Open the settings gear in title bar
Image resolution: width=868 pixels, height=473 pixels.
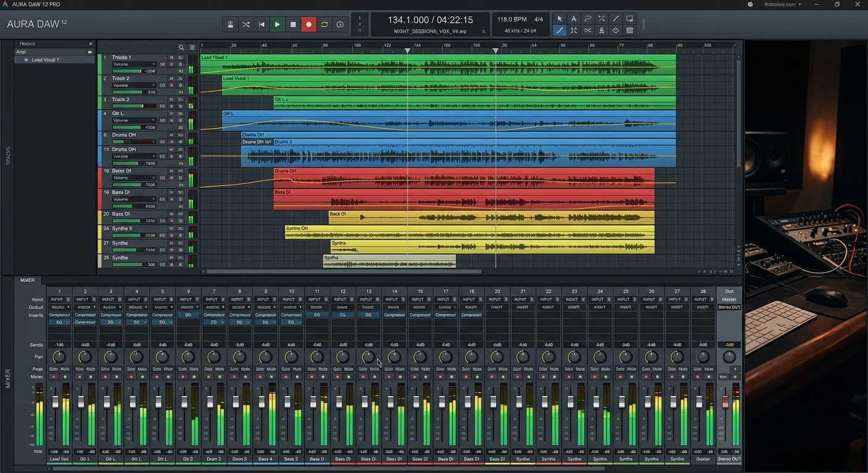[750, 4]
